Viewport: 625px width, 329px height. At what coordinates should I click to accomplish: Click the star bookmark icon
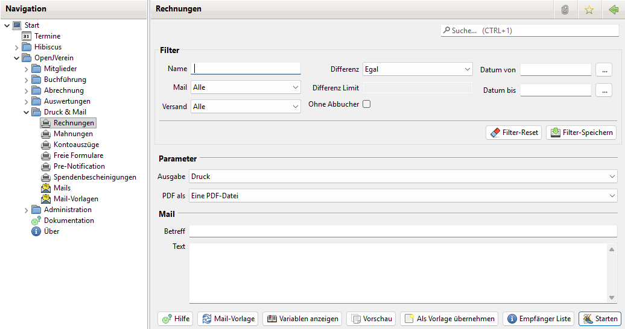tap(589, 10)
